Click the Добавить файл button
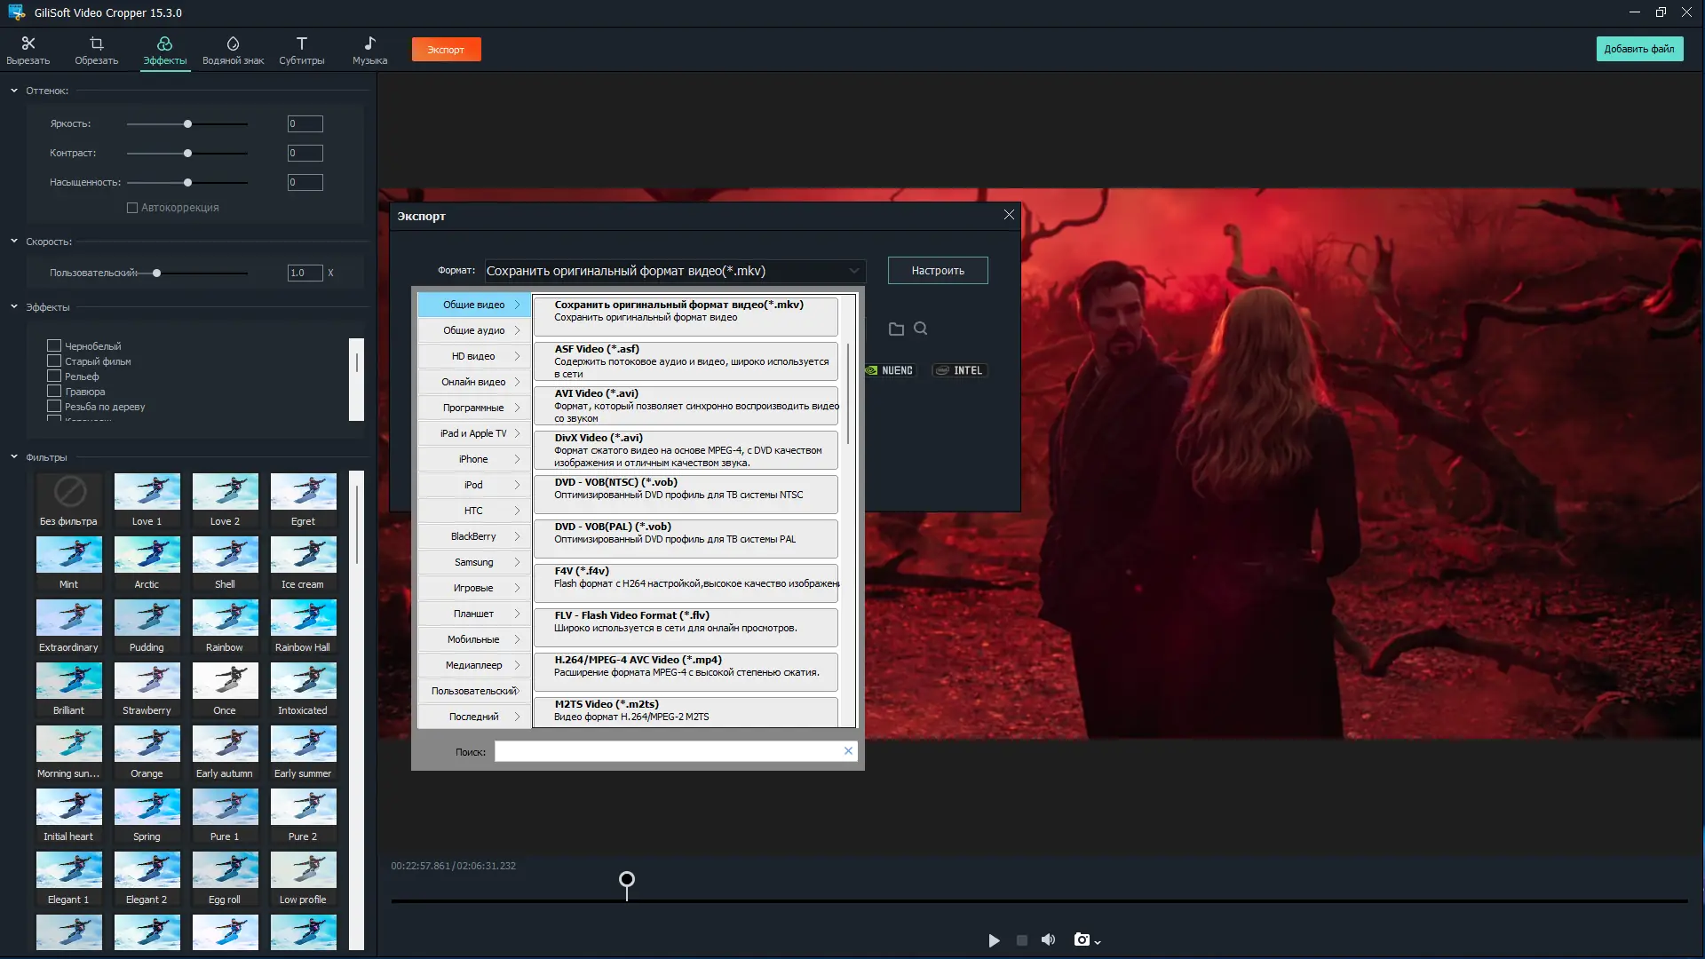This screenshot has width=1705, height=959. (x=1641, y=49)
